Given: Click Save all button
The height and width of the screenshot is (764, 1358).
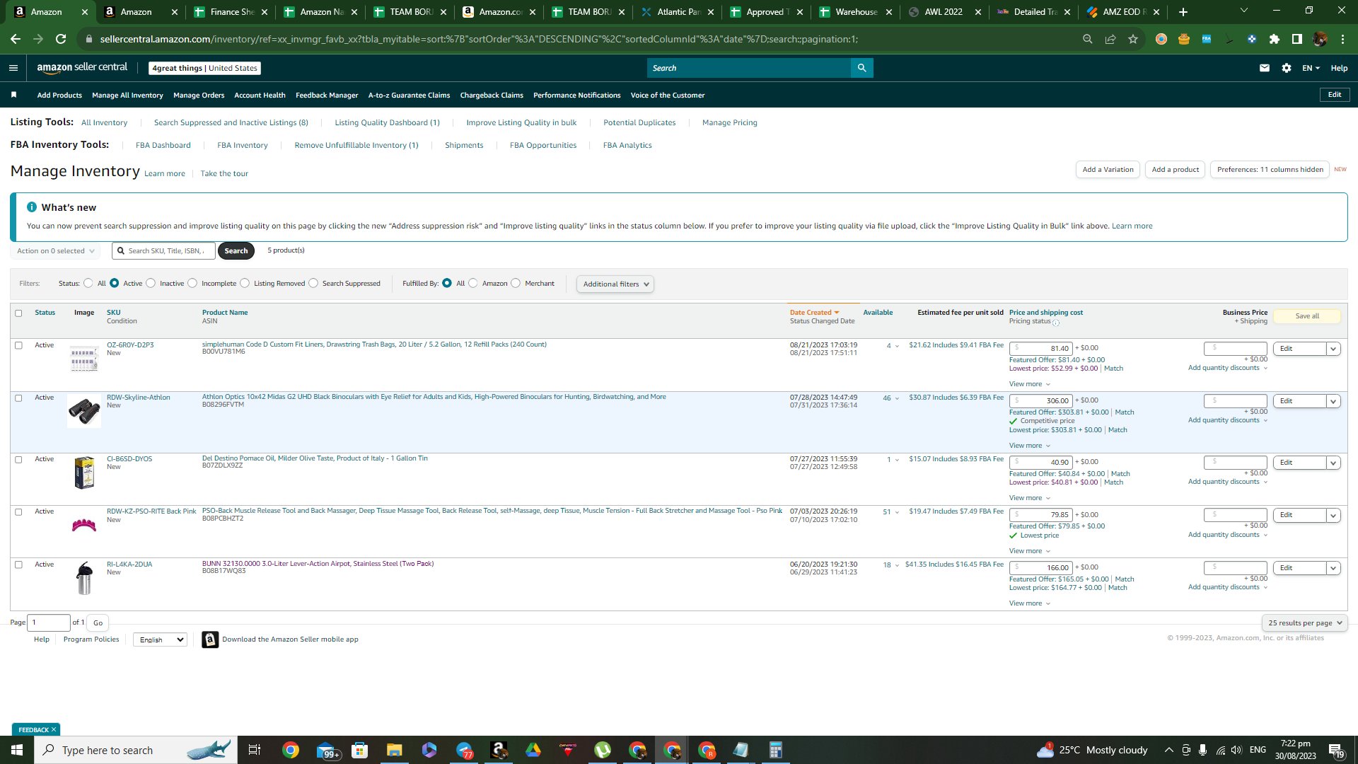Looking at the screenshot, I should 1307,316.
